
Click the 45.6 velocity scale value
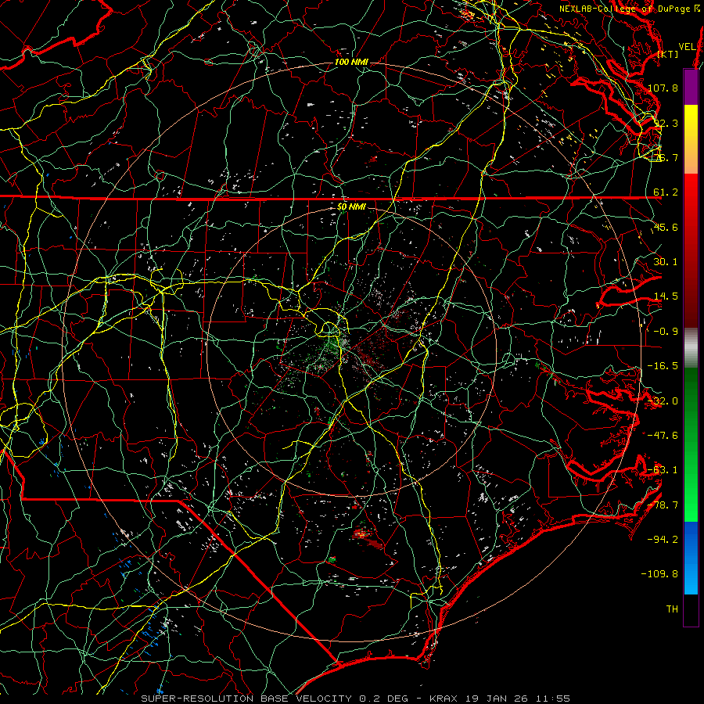[x=666, y=228]
